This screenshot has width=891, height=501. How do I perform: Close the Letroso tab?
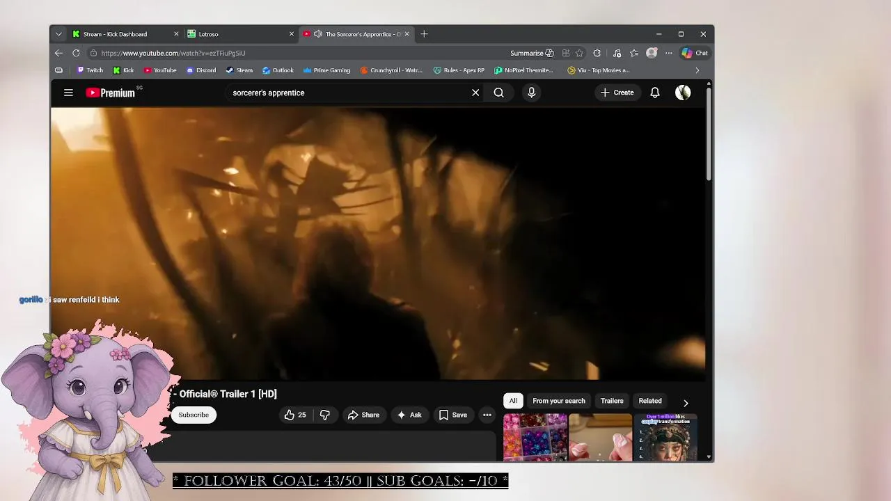pos(292,34)
